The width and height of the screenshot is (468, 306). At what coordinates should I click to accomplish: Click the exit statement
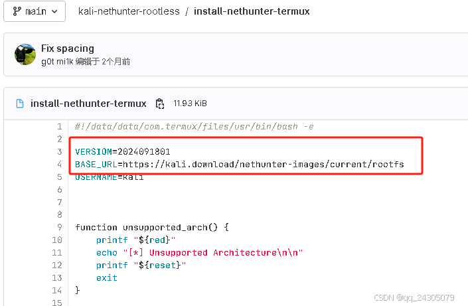[107, 278]
